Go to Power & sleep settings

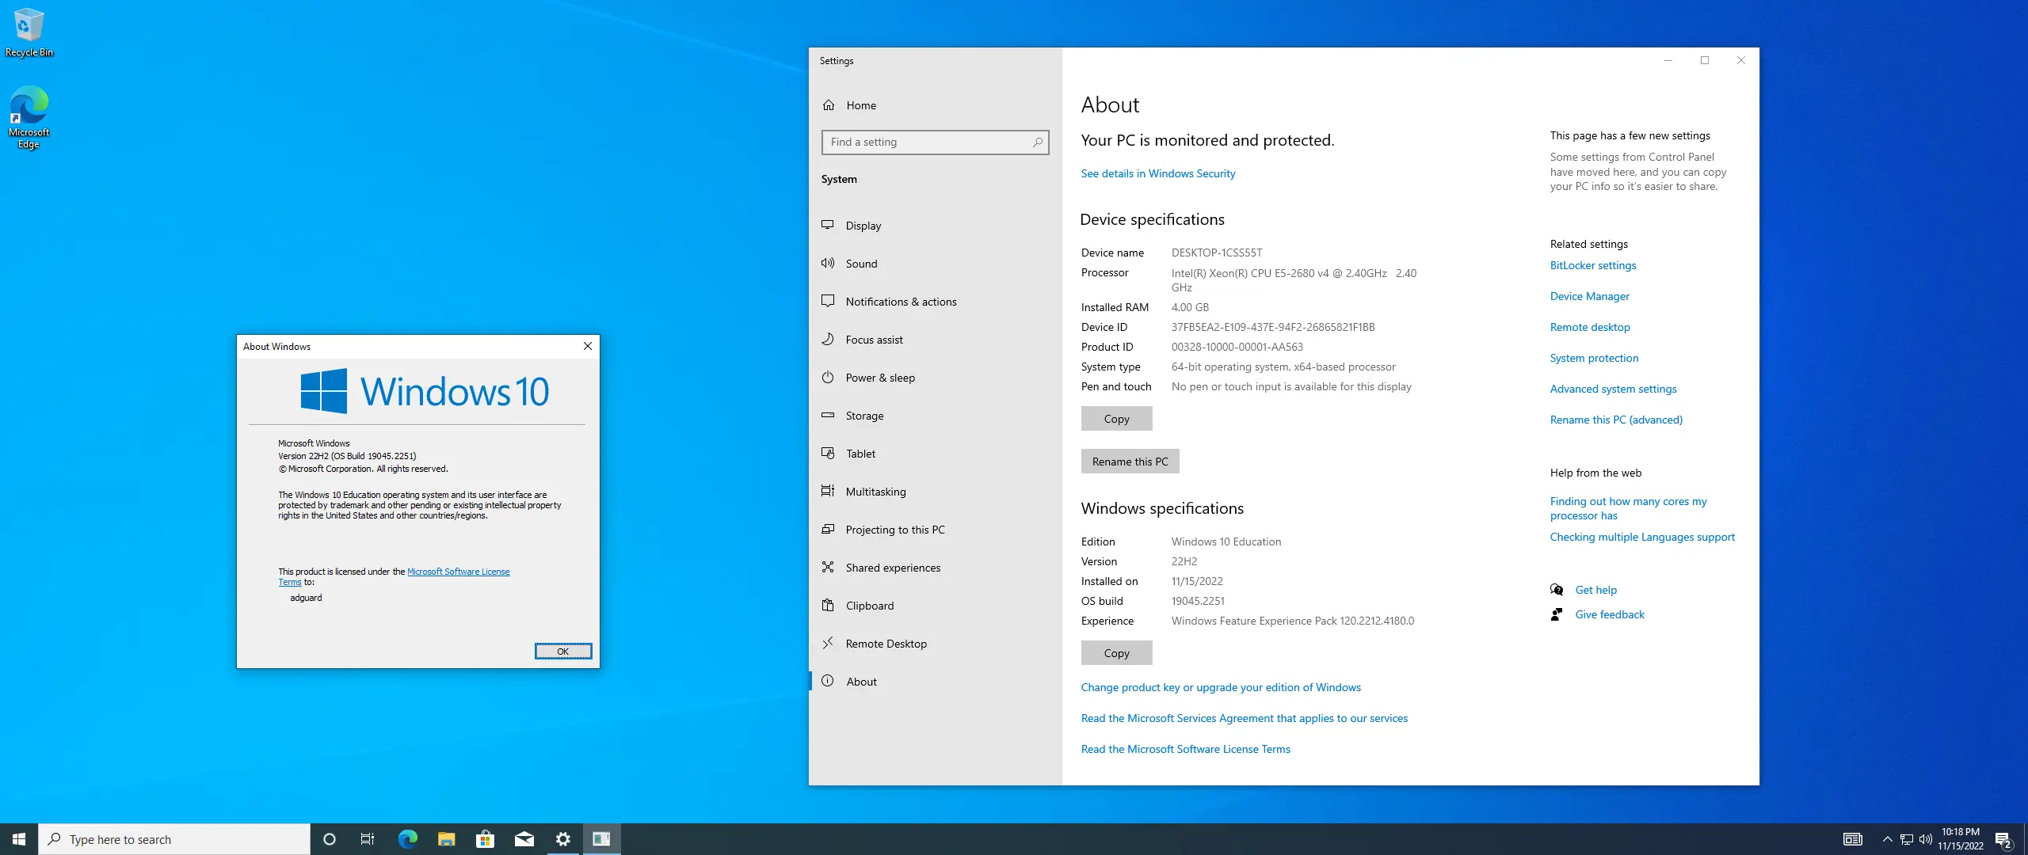[879, 378]
